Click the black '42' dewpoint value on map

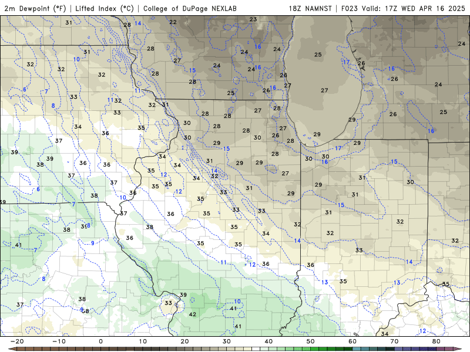tap(193, 314)
